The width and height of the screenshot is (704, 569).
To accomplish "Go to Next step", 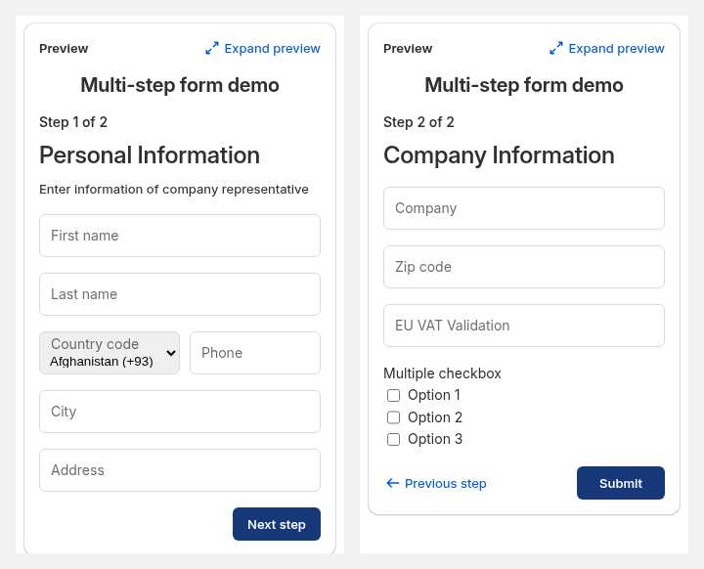I will [277, 524].
